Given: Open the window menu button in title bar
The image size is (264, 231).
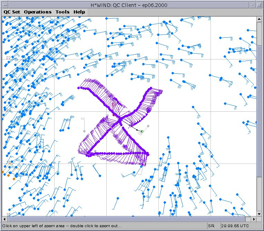Looking at the screenshot, I should click(4, 4).
